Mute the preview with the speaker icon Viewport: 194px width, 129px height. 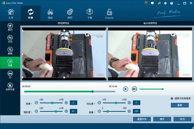point(134,89)
